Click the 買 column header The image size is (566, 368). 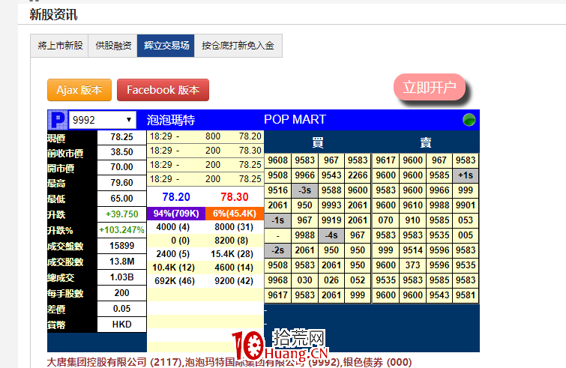[318, 142]
